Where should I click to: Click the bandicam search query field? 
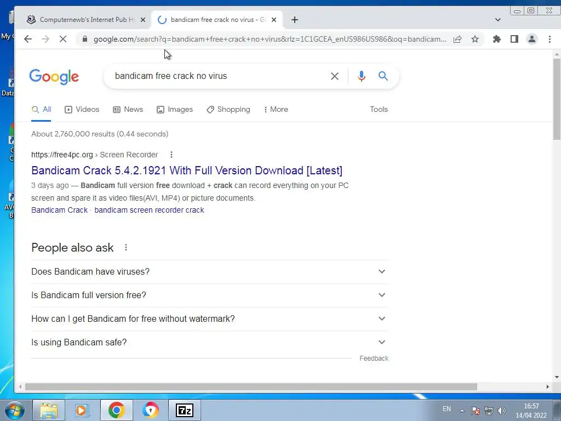tap(218, 76)
